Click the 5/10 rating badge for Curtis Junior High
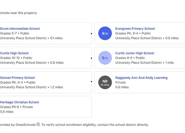Viewport: 185px width, 133px height. pos(105,58)
